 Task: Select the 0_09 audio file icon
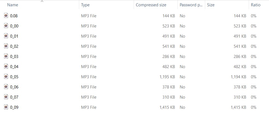(x=6, y=107)
